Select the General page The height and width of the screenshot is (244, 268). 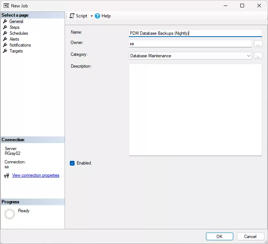(16, 21)
